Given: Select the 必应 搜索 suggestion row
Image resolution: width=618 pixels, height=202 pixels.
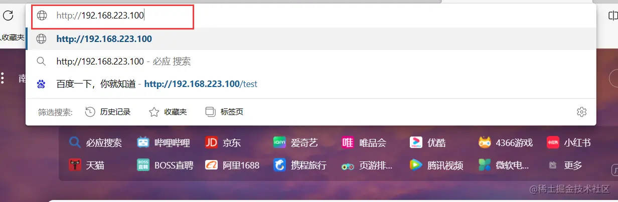Looking at the screenshot, I should click(311, 61).
